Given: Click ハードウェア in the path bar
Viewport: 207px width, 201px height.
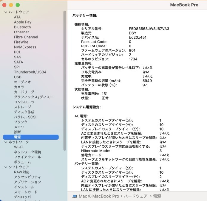Looking at the screenshot, I should pos(136,197).
